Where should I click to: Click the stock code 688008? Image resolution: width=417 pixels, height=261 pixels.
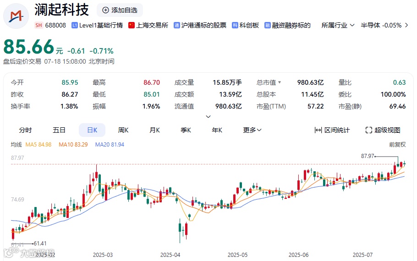[55, 25]
